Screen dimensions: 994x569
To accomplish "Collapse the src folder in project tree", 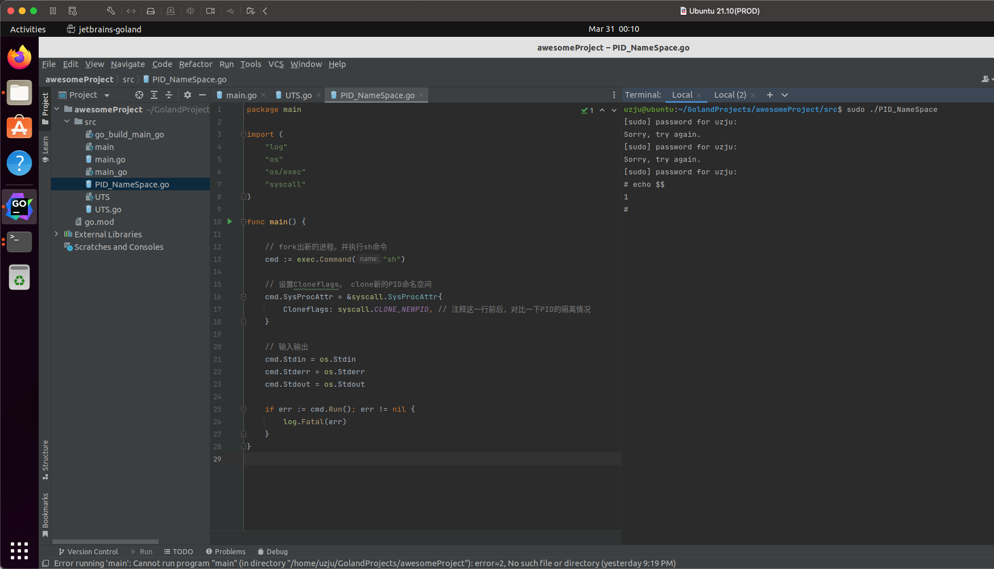I will [67, 122].
